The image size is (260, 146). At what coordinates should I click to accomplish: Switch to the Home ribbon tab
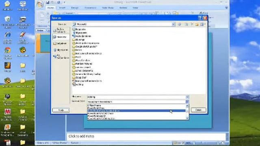pyautogui.click(x=50, y=8)
